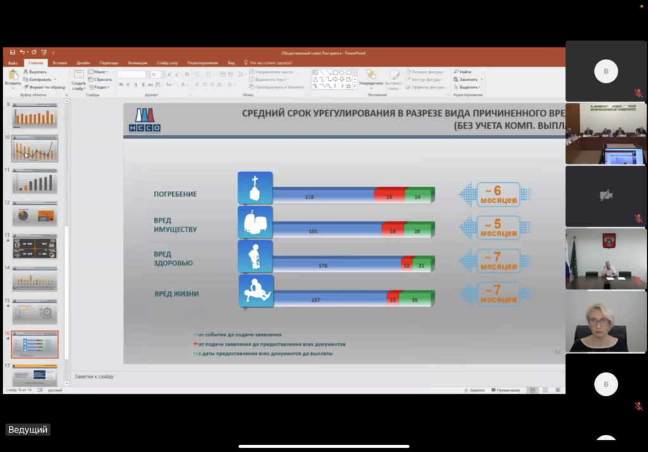The height and width of the screenshot is (452, 648).
Task: Click the Создать слайд icon
Action: tap(78, 75)
